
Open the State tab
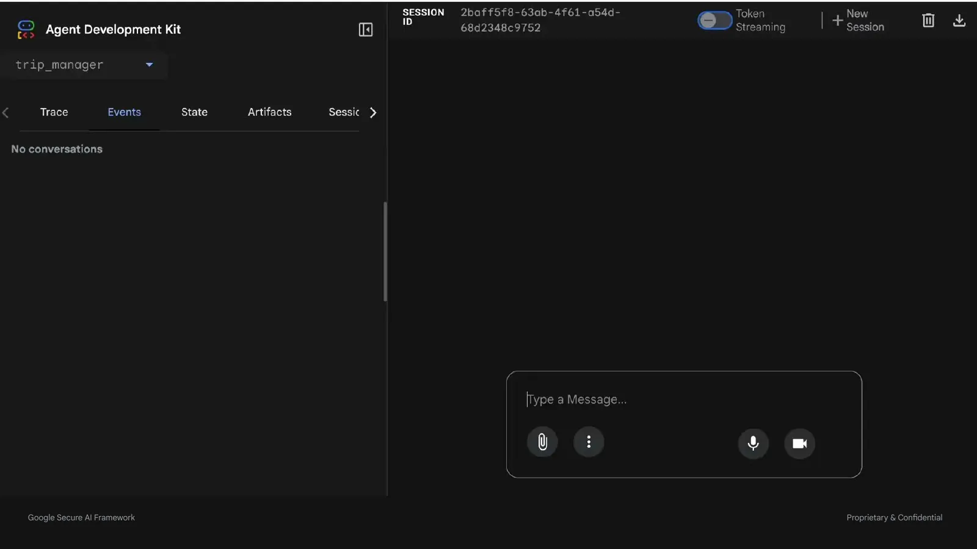pos(194,112)
